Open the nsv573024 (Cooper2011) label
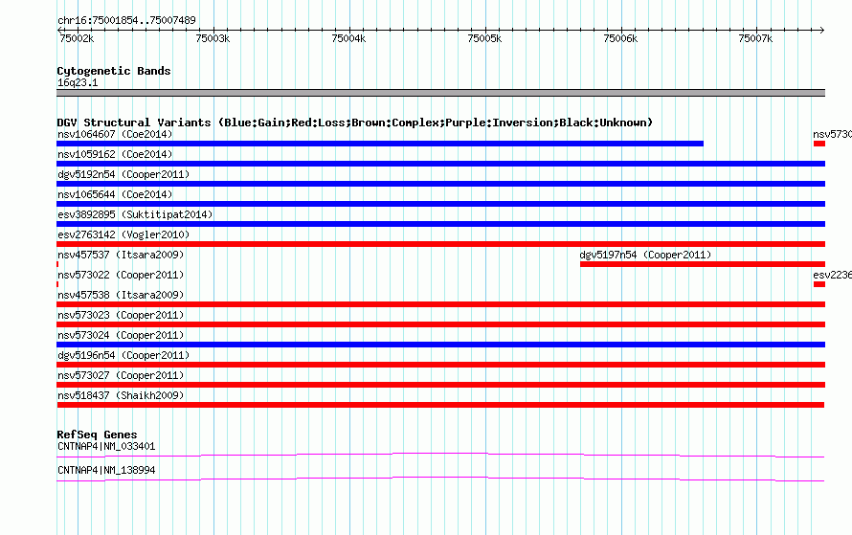Screen dimensions: 852x535 click(x=121, y=335)
